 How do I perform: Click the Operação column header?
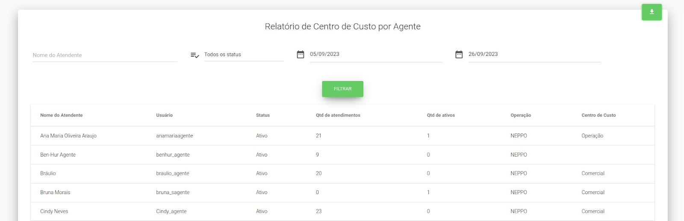click(521, 115)
